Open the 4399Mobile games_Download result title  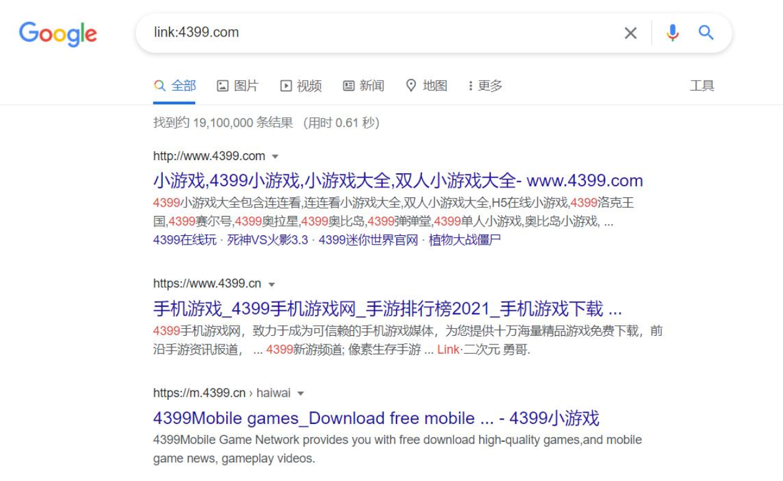[376, 418]
